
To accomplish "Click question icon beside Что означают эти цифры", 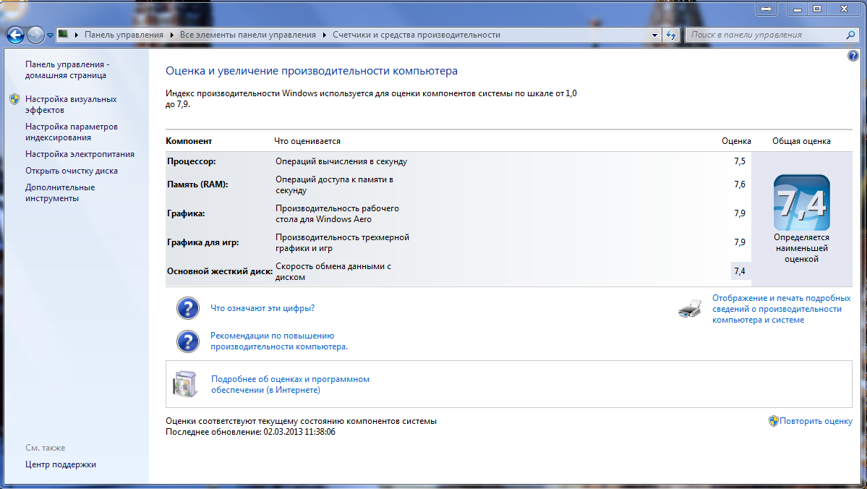I will pos(187,308).
